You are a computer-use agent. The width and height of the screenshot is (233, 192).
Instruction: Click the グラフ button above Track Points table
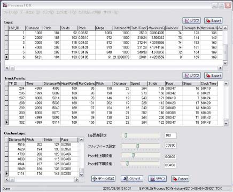pyautogui.click(x=192, y=75)
